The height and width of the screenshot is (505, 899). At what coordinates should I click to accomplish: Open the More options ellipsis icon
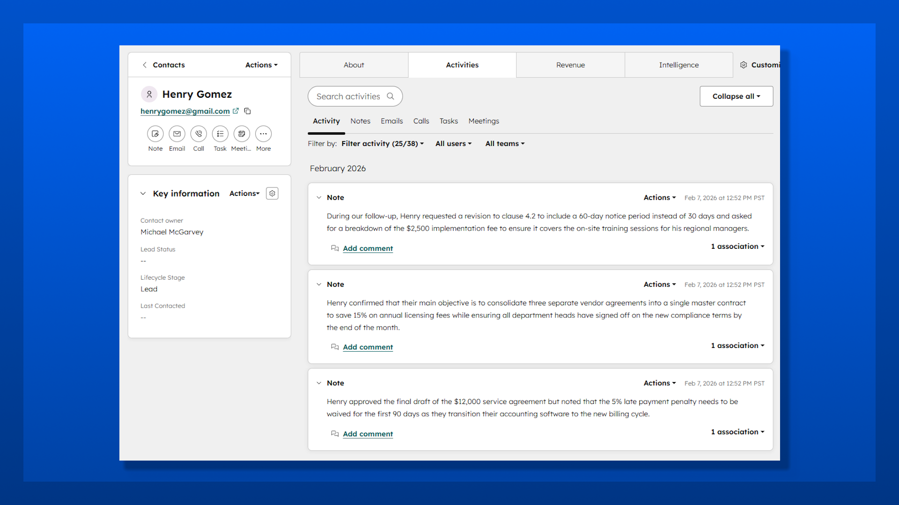[x=263, y=134]
